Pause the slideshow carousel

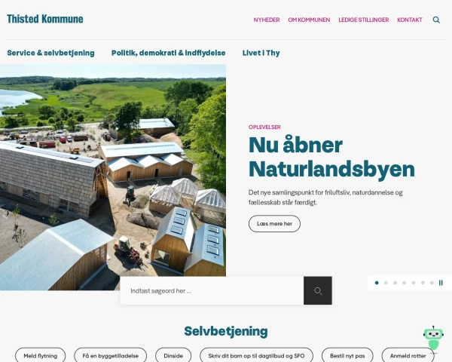tap(441, 283)
